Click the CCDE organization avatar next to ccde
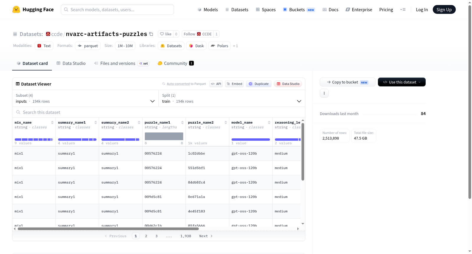Screen dimensions: 472x254 [48, 34]
